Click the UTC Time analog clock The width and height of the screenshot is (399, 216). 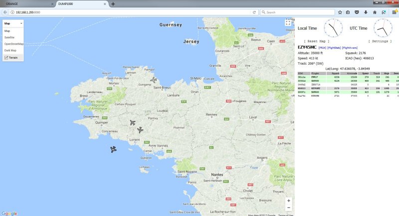(x=383, y=28)
